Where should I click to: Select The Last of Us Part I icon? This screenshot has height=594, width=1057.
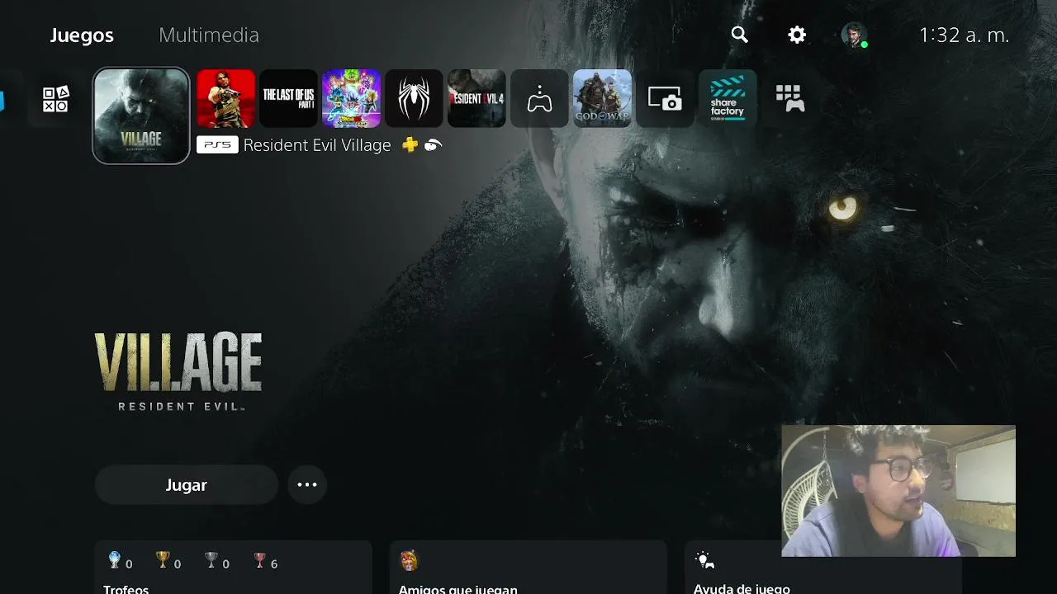[289, 98]
